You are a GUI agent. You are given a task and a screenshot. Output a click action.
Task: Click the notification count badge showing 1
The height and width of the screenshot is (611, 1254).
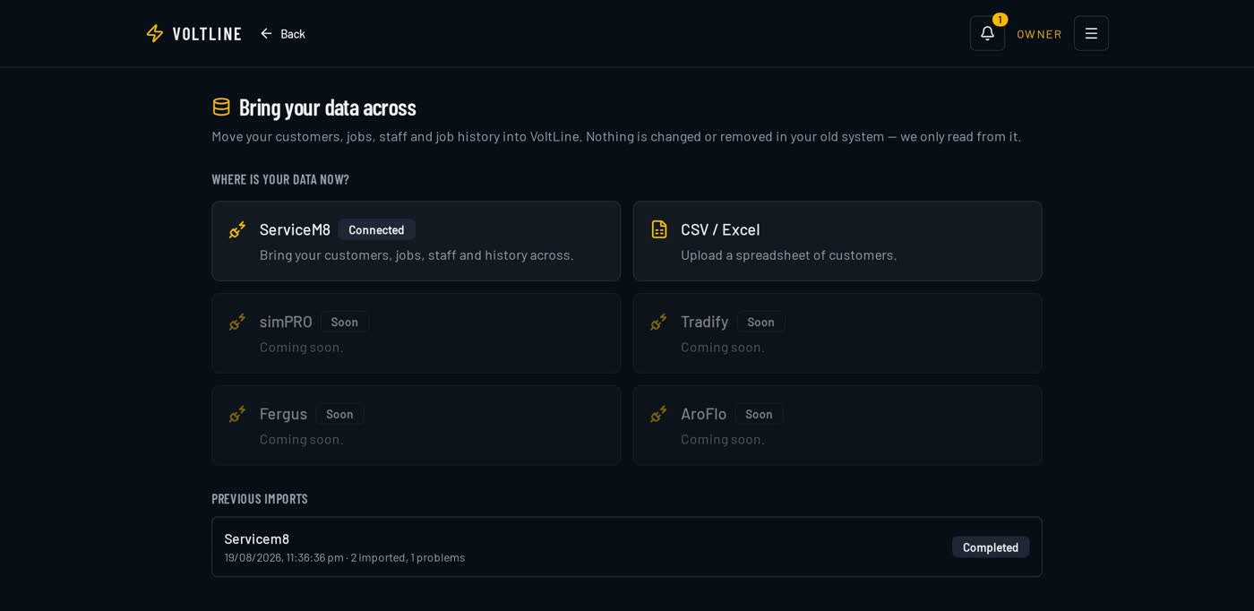1000,20
